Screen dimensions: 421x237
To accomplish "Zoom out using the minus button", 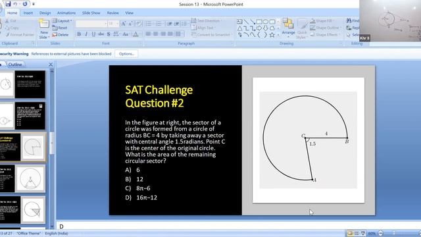I will tap(380, 233).
